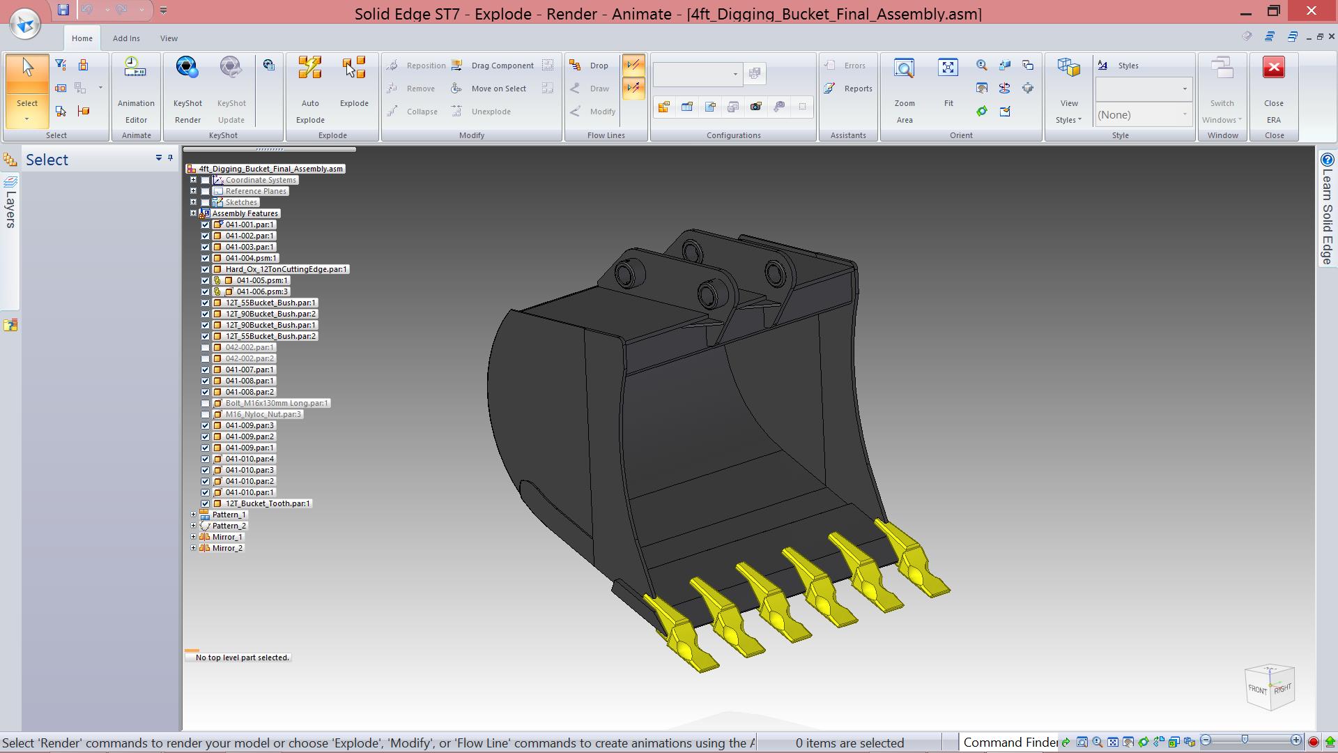Show the Bolt_M16x130mm Long.par:1 part
1338x753 pixels.
[x=206, y=404]
